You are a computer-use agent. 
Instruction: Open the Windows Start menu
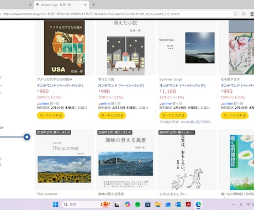(x=56, y=204)
